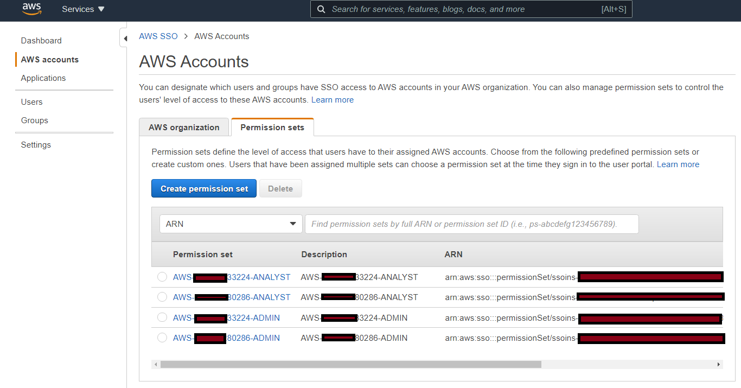Click the Delete button
Viewport: 741px width, 388px height.
(x=280, y=189)
